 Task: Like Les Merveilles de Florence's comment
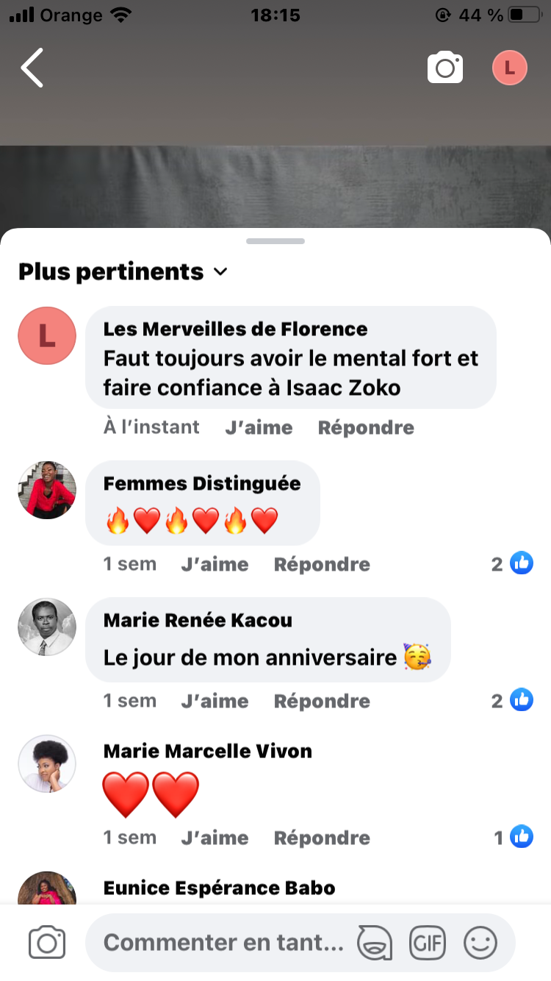(259, 427)
